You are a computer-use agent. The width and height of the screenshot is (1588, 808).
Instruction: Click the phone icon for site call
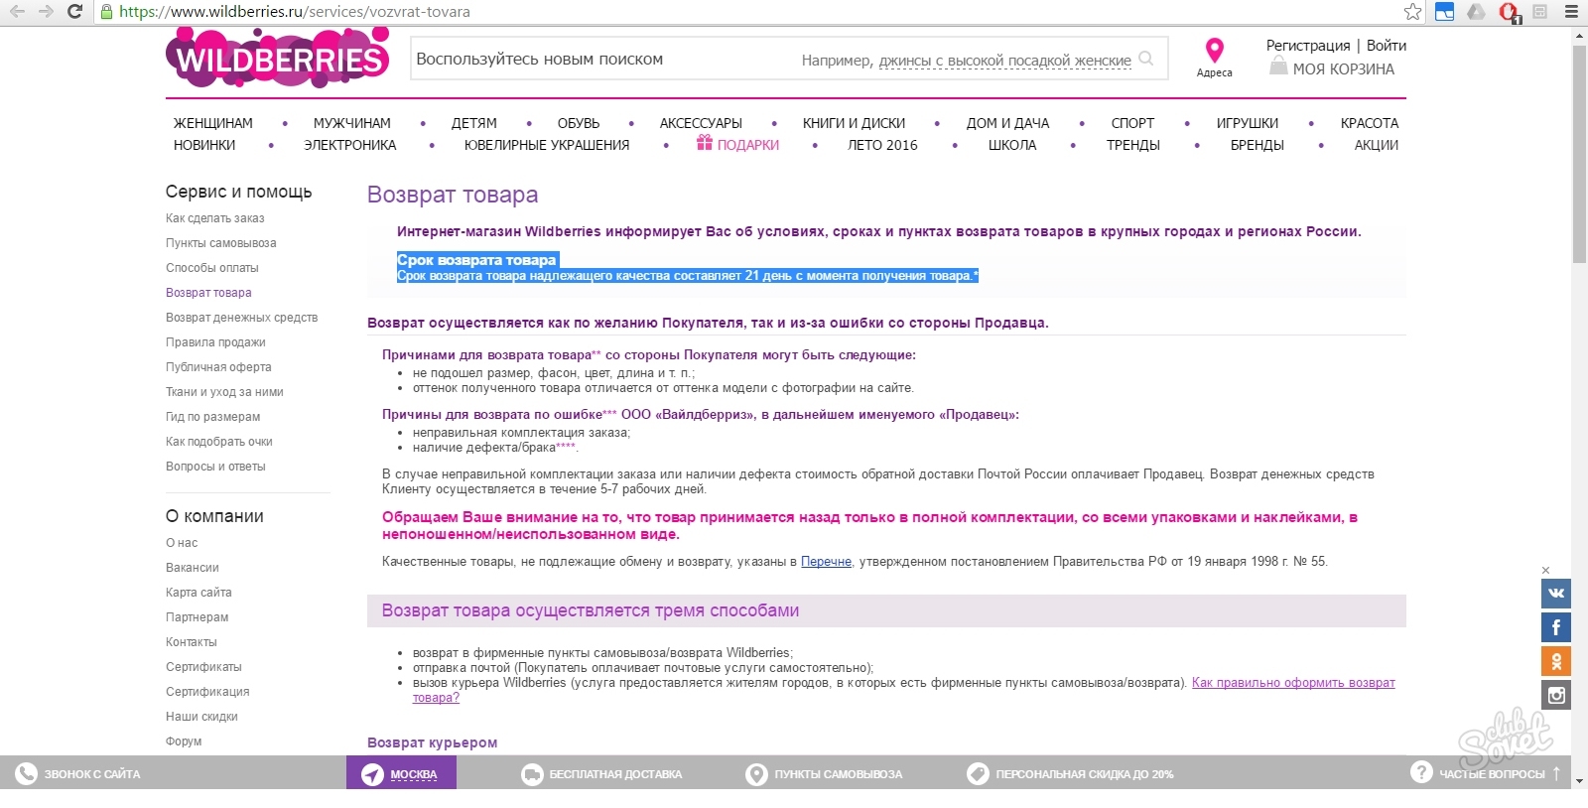tap(27, 774)
